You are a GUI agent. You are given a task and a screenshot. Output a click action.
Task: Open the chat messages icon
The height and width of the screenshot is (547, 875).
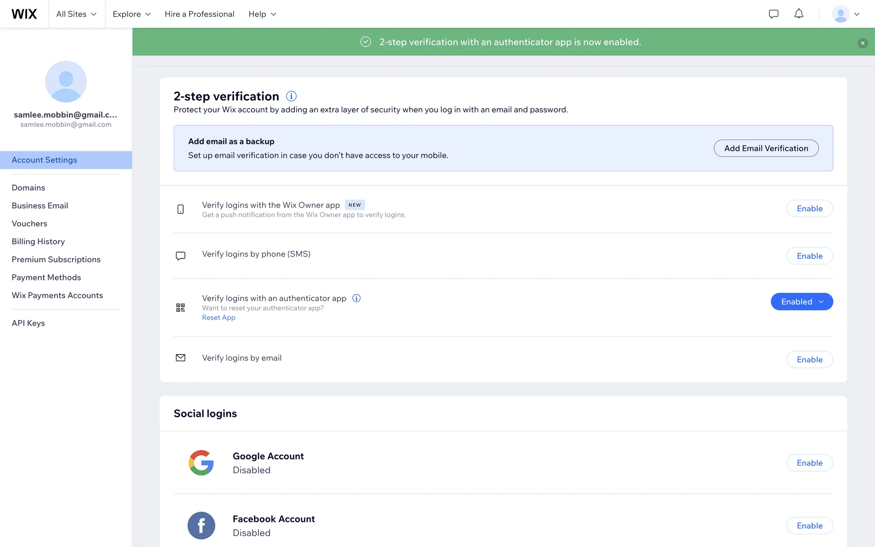773,14
